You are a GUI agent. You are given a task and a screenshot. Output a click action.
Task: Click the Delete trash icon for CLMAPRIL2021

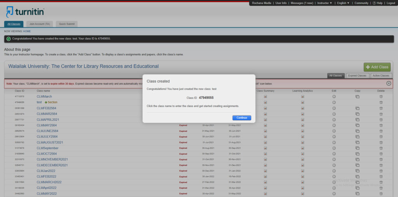(x=381, y=120)
